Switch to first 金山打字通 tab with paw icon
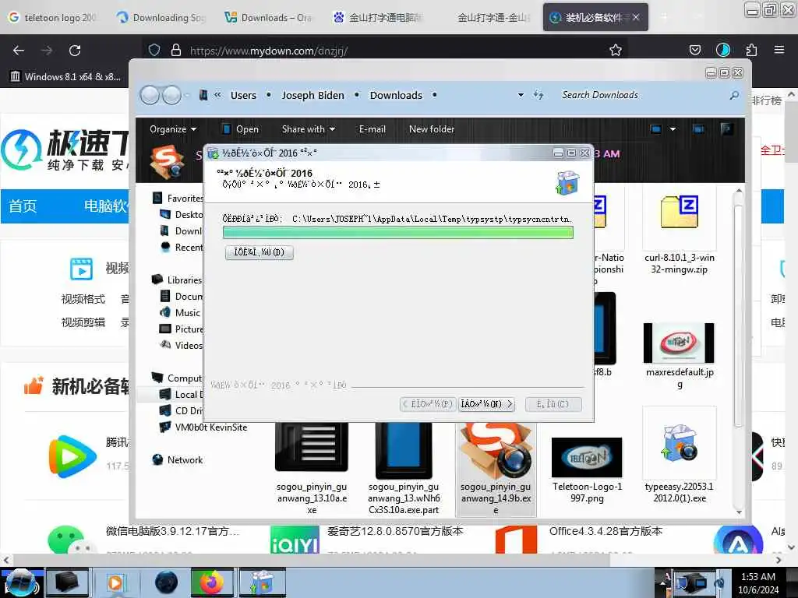 [378, 17]
